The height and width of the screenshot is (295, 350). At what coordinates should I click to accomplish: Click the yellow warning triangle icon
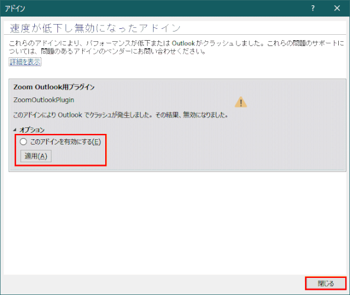click(241, 102)
